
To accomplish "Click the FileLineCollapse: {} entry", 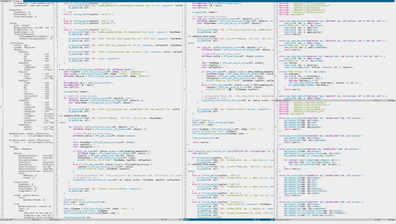I will 25,17.
